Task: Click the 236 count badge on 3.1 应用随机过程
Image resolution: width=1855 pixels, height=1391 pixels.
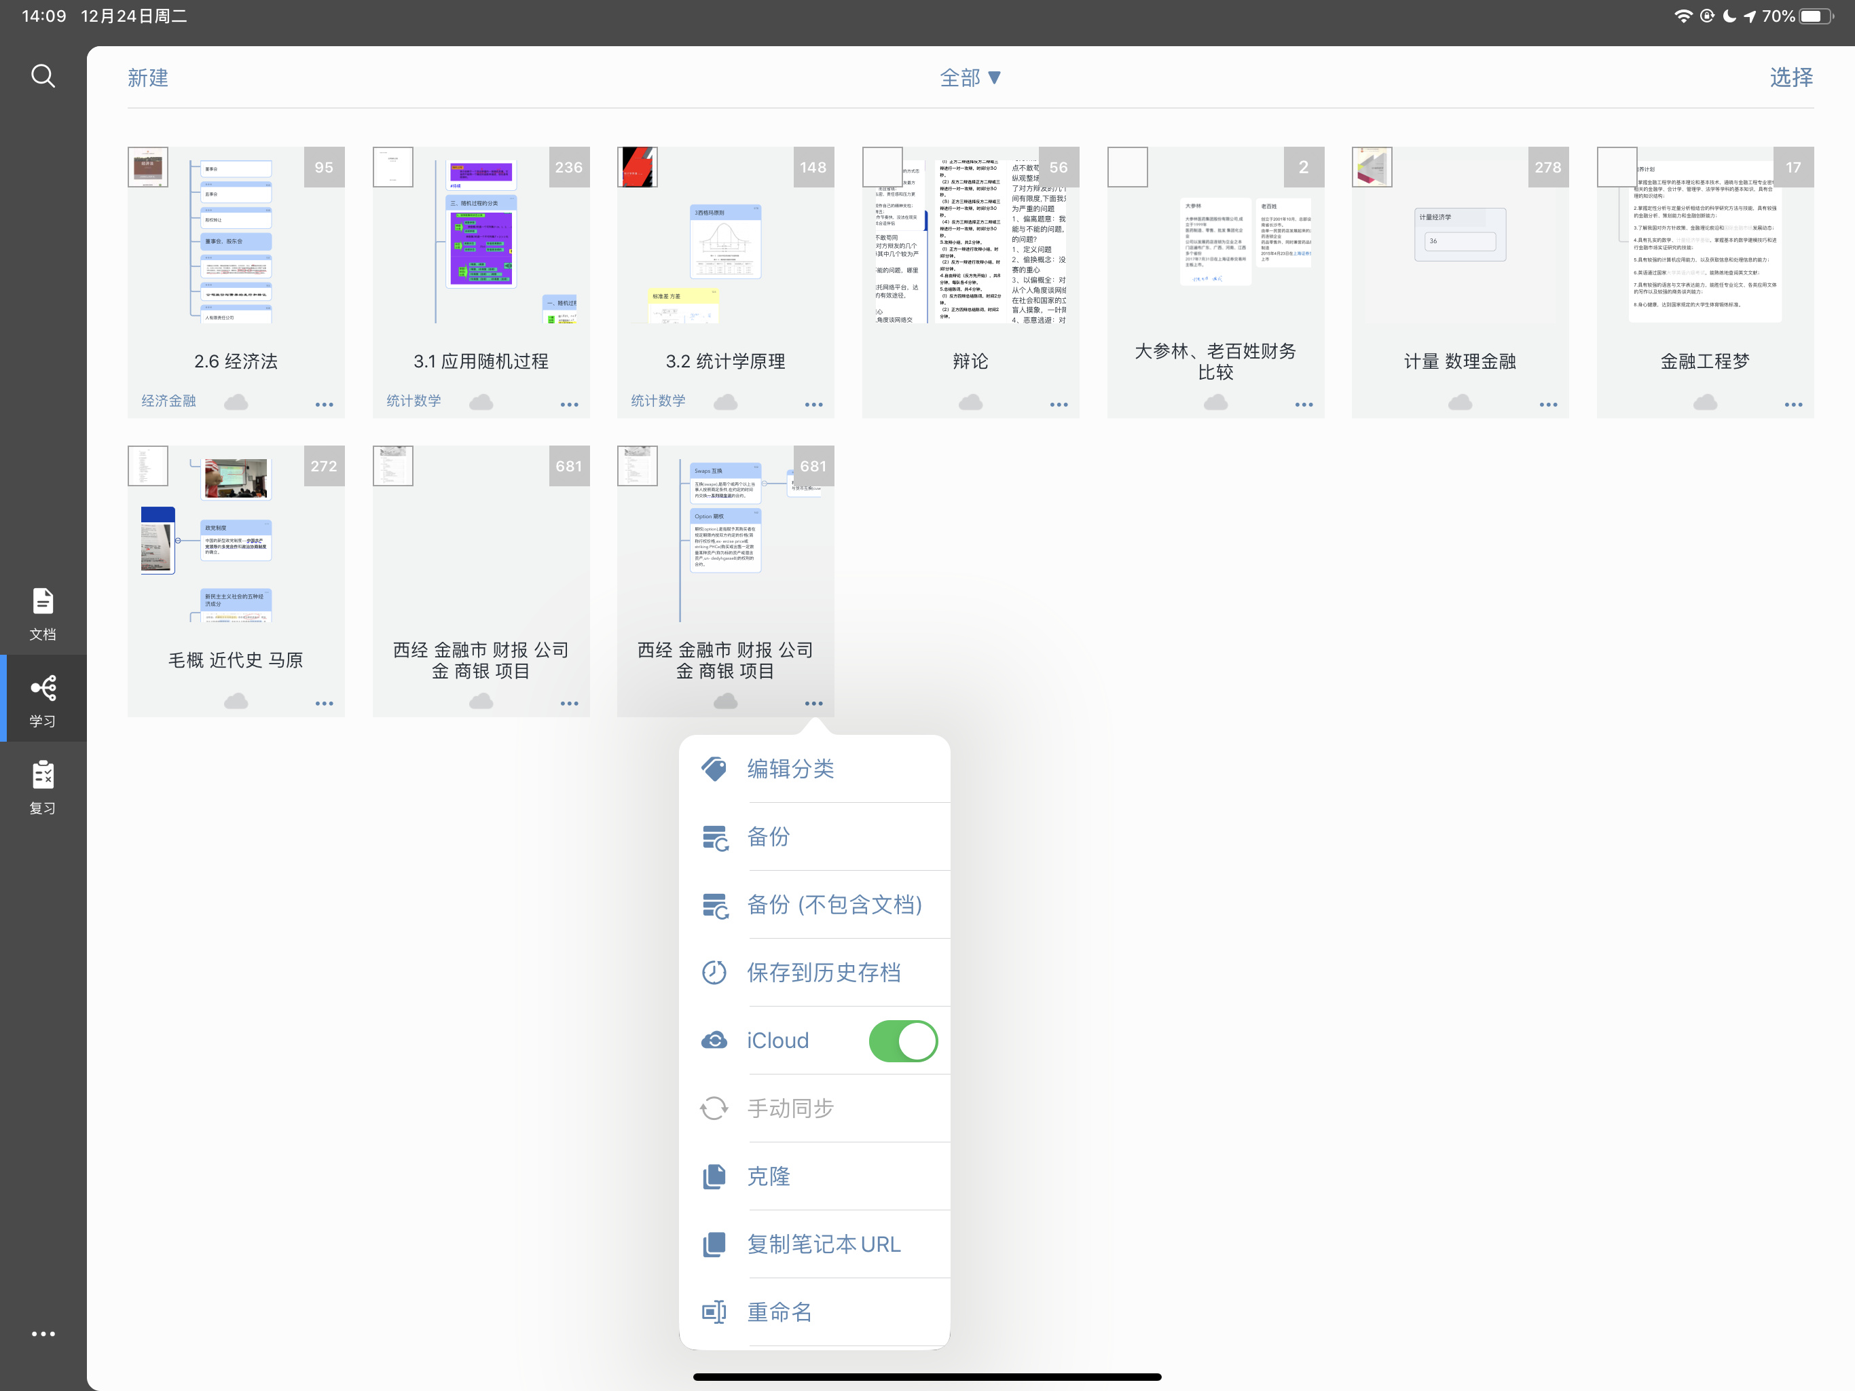Action: click(568, 167)
